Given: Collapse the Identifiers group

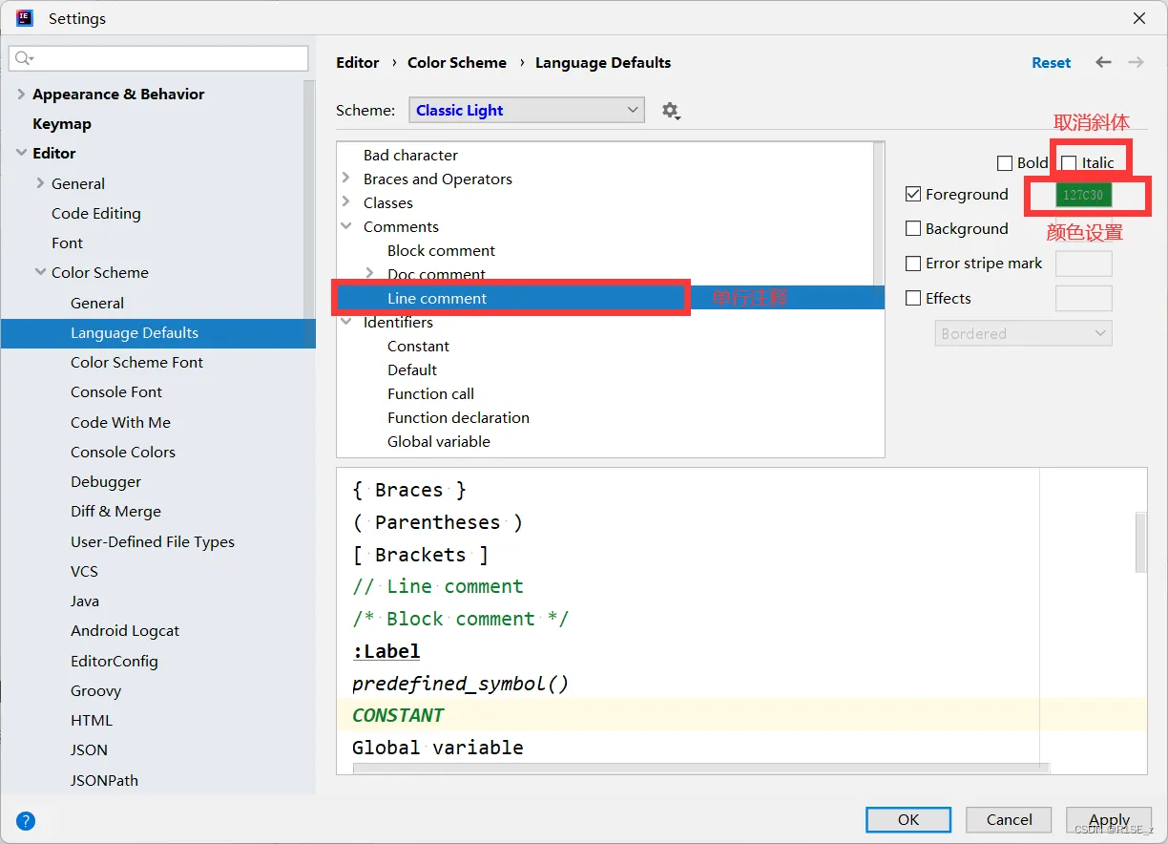Looking at the screenshot, I should [x=346, y=322].
